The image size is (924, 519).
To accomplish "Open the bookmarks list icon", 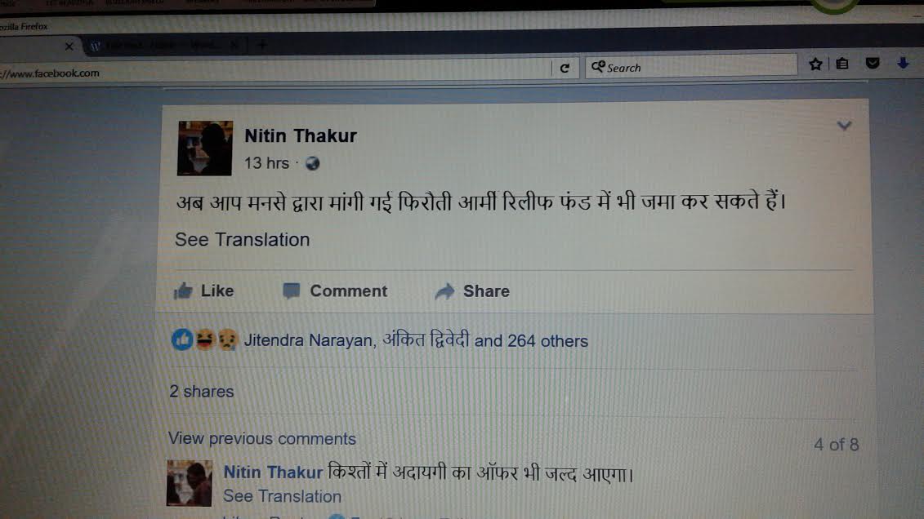I will (x=842, y=64).
